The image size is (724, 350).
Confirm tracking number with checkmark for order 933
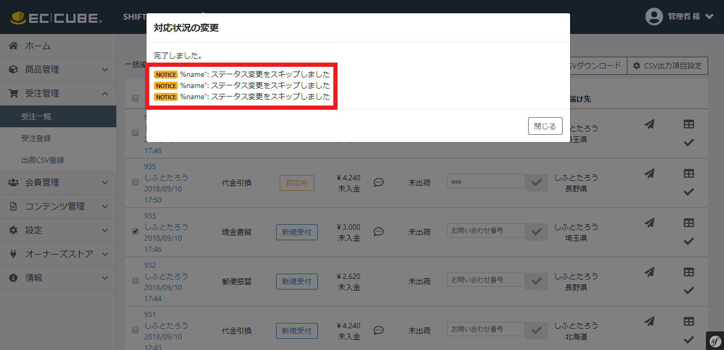tap(537, 232)
